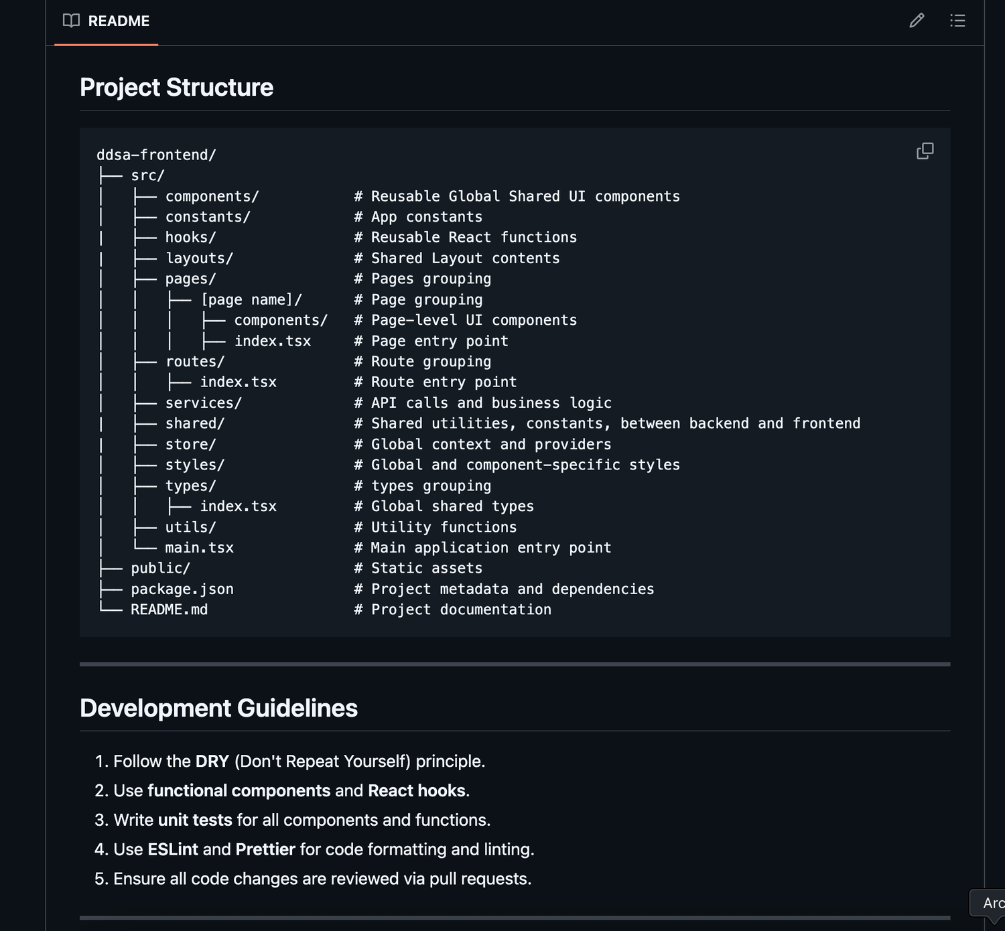Click the '# API calls and business logic' comment
1005x931 pixels.
pyautogui.click(x=482, y=403)
